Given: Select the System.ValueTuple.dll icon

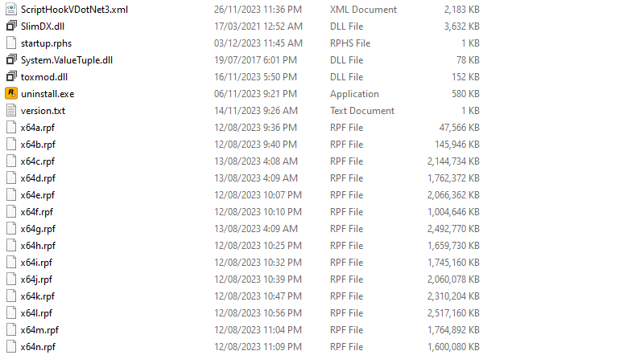Looking at the screenshot, I should [11, 60].
